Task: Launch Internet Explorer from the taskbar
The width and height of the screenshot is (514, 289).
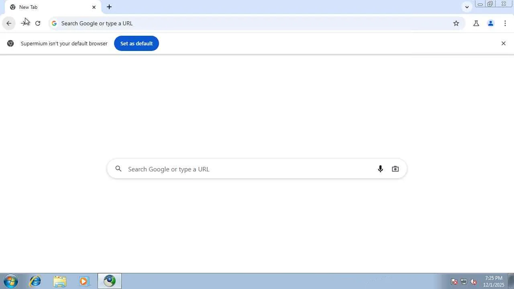Action: (35, 281)
